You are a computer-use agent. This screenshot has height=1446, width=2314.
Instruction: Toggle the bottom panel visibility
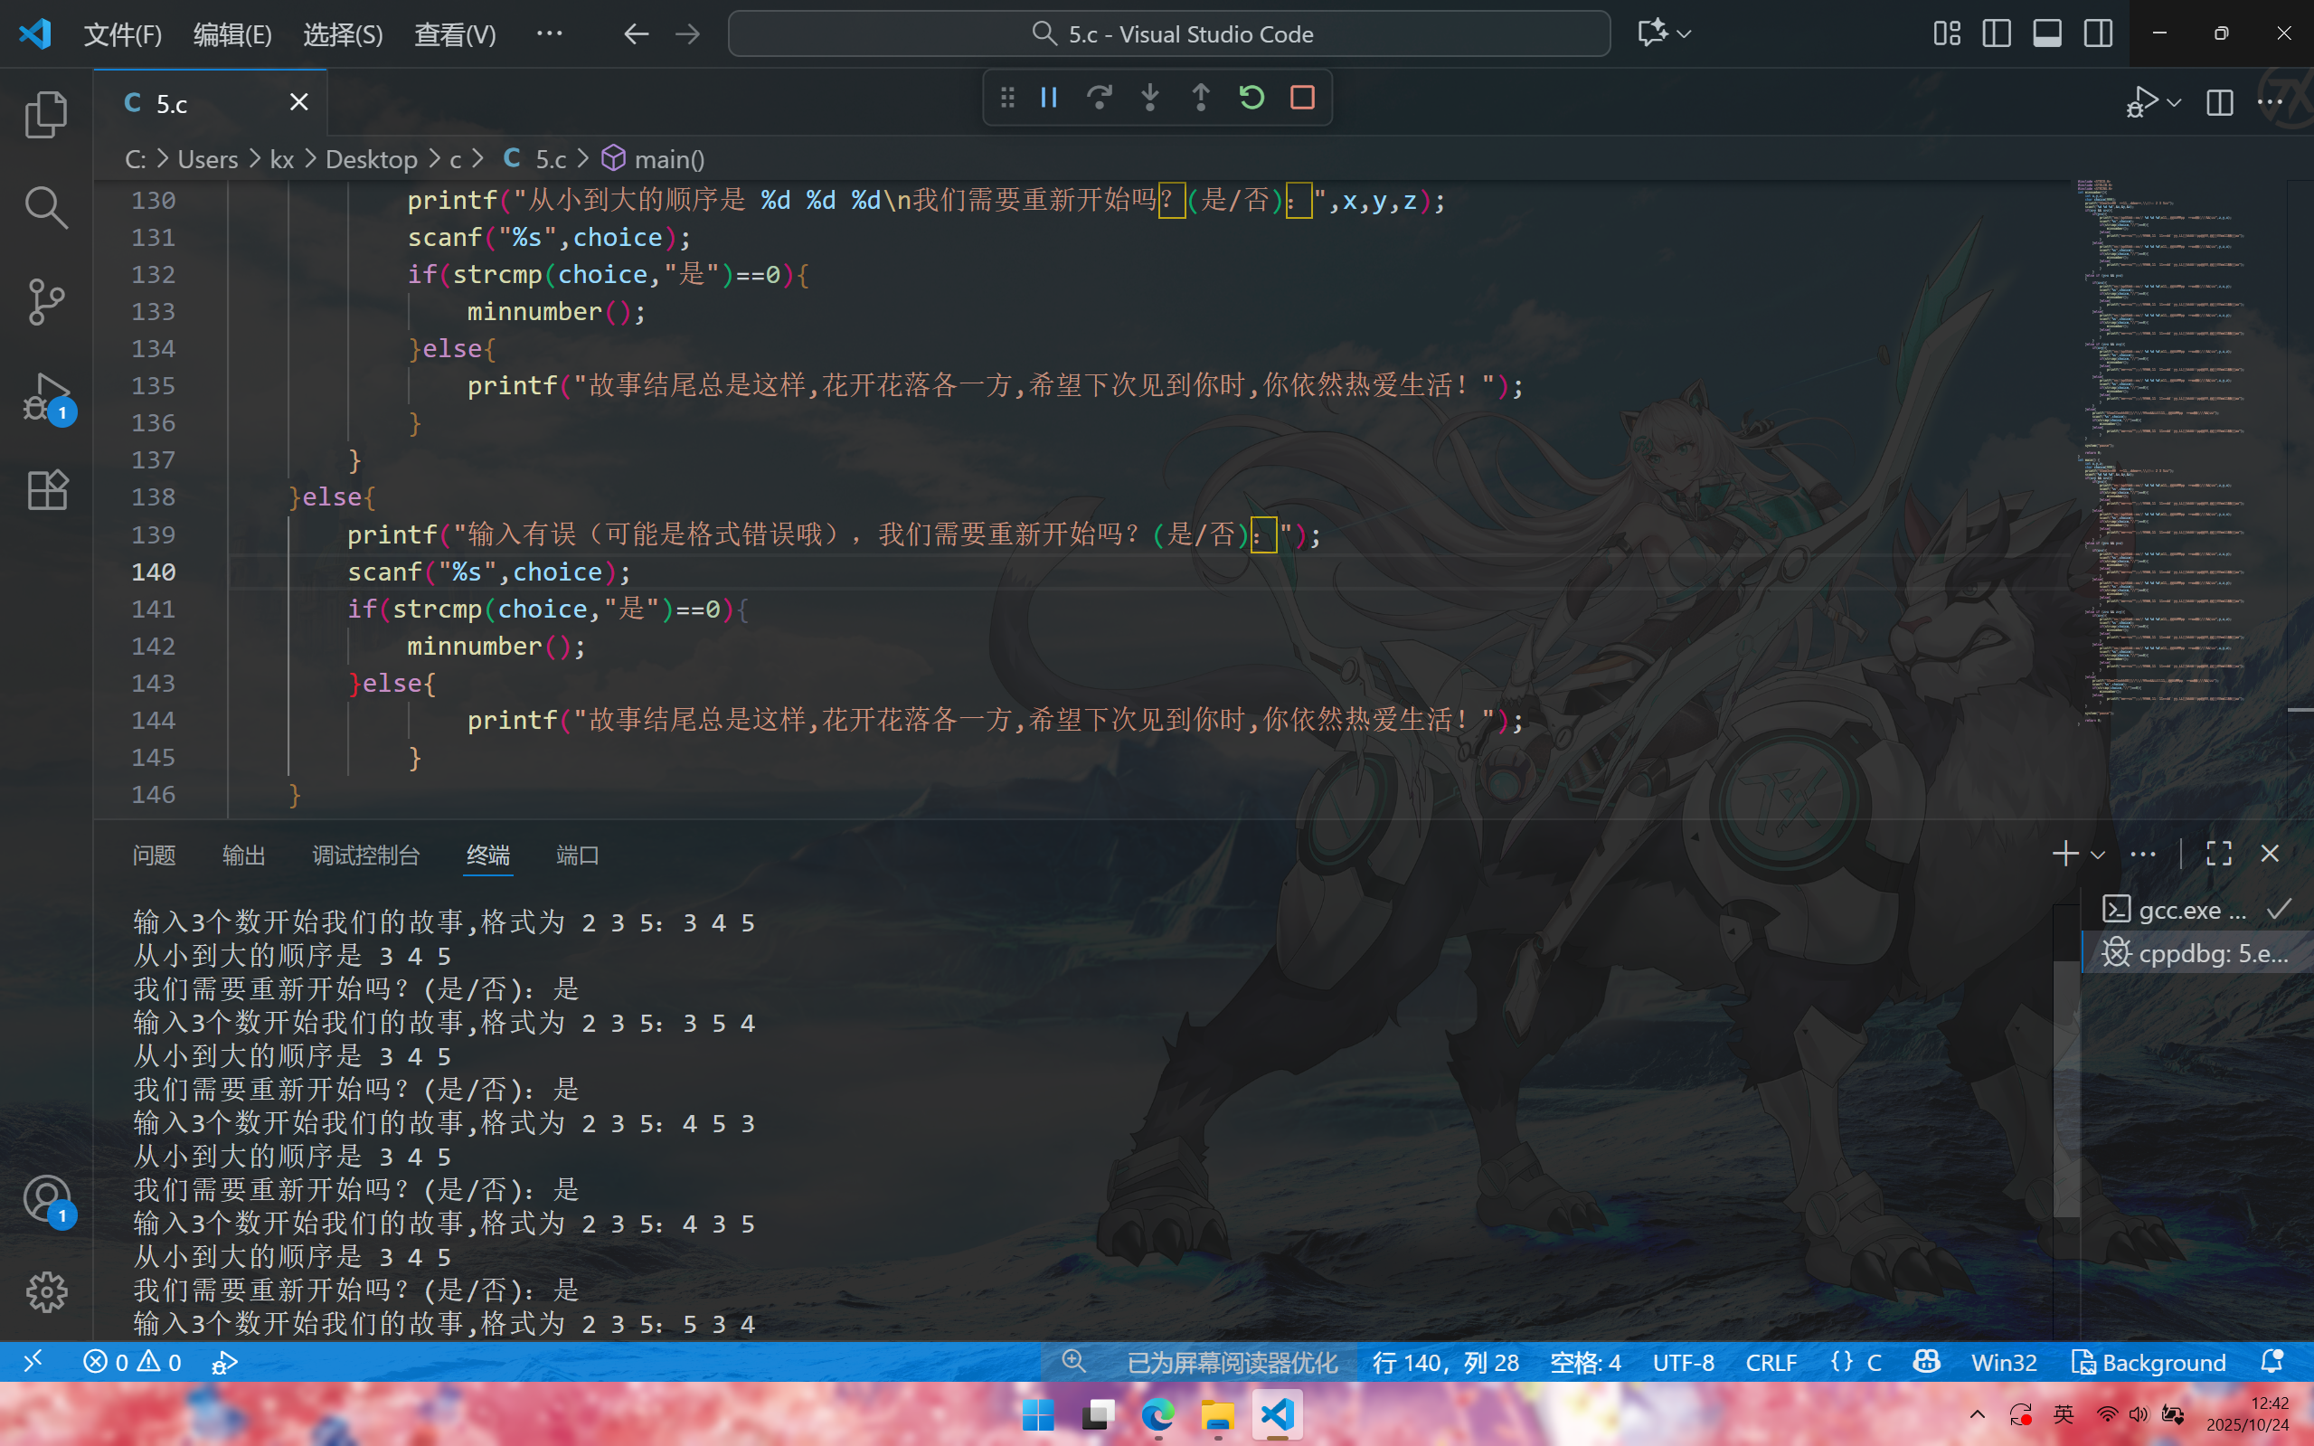click(x=2047, y=33)
